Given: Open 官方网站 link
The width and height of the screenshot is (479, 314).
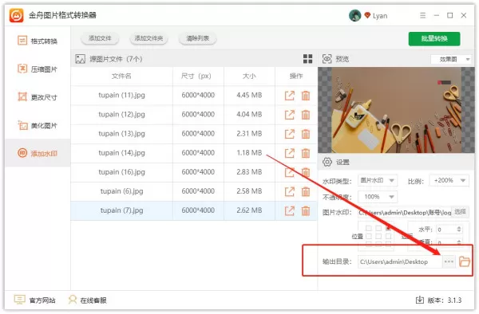Looking at the screenshot, I should pos(35,300).
